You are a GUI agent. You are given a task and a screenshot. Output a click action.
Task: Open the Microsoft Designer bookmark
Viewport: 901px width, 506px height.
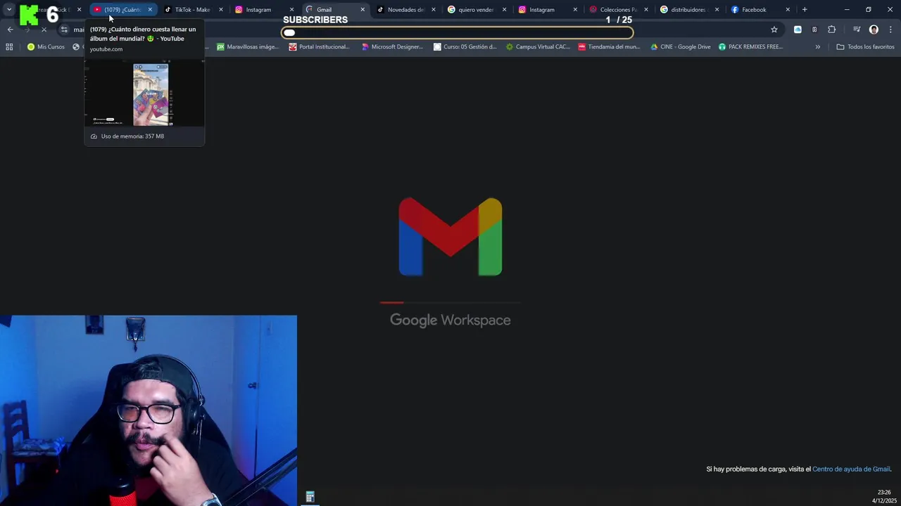pos(392,47)
